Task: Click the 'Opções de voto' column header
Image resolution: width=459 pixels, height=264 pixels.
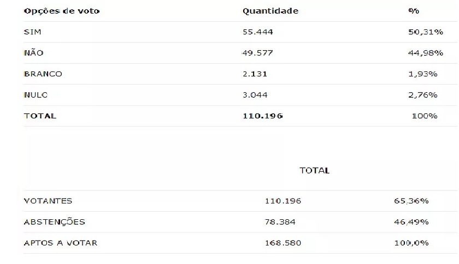Action: 62,11
